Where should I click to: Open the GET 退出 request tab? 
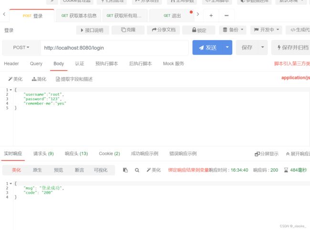[x=172, y=16]
